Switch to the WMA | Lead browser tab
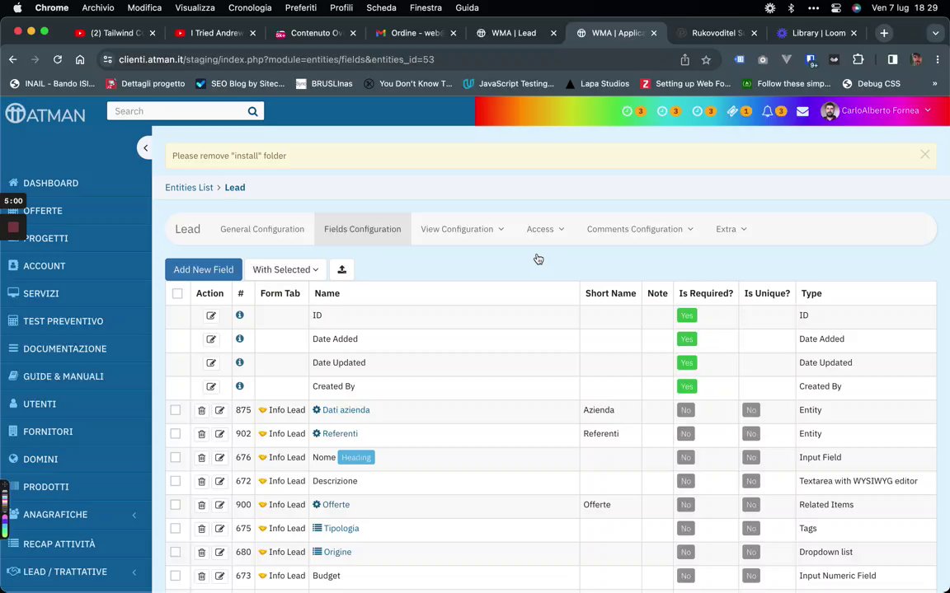Viewport: 950px width, 593px height. (514, 33)
